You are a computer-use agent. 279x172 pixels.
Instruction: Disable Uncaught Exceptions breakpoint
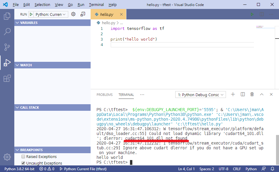pos(23,163)
